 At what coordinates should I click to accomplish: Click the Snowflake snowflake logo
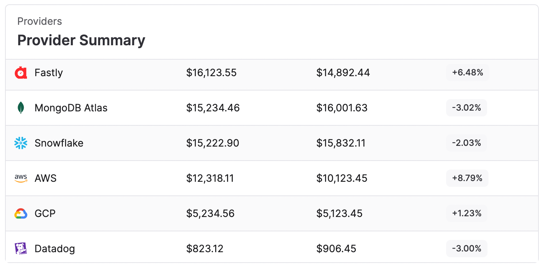coord(21,143)
